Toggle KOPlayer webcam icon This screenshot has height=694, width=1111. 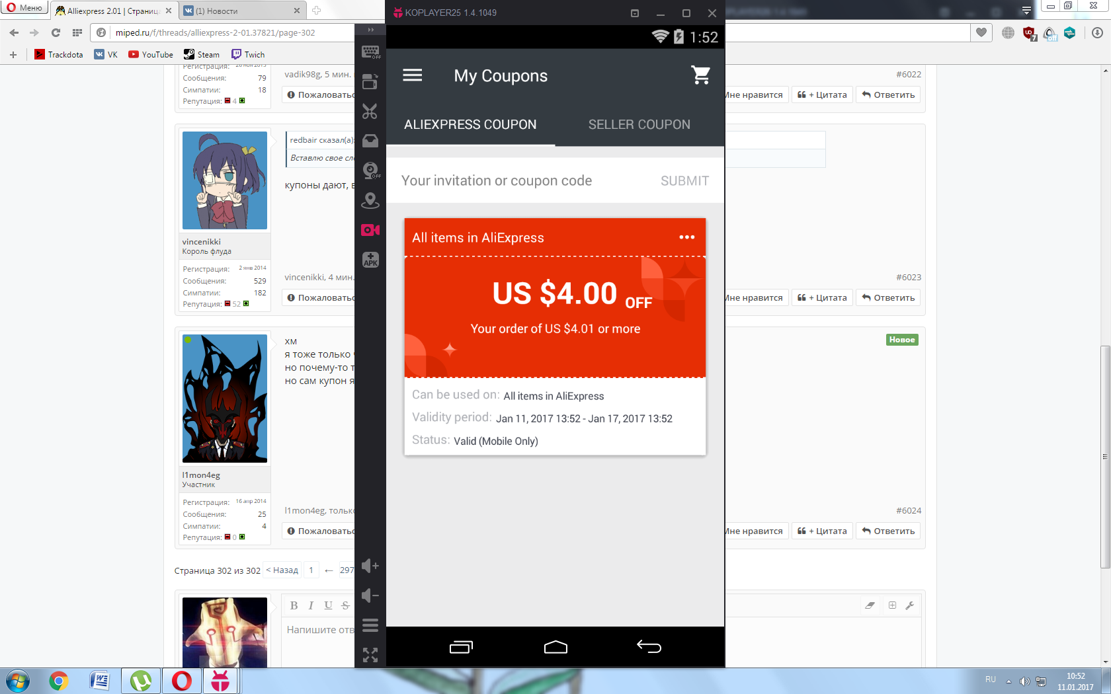click(x=370, y=171)
